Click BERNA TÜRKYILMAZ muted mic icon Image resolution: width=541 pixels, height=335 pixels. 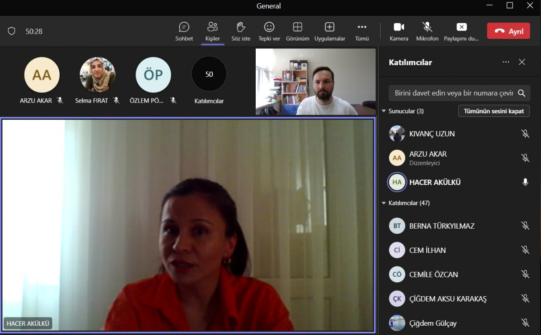click(x=525, y=226)
